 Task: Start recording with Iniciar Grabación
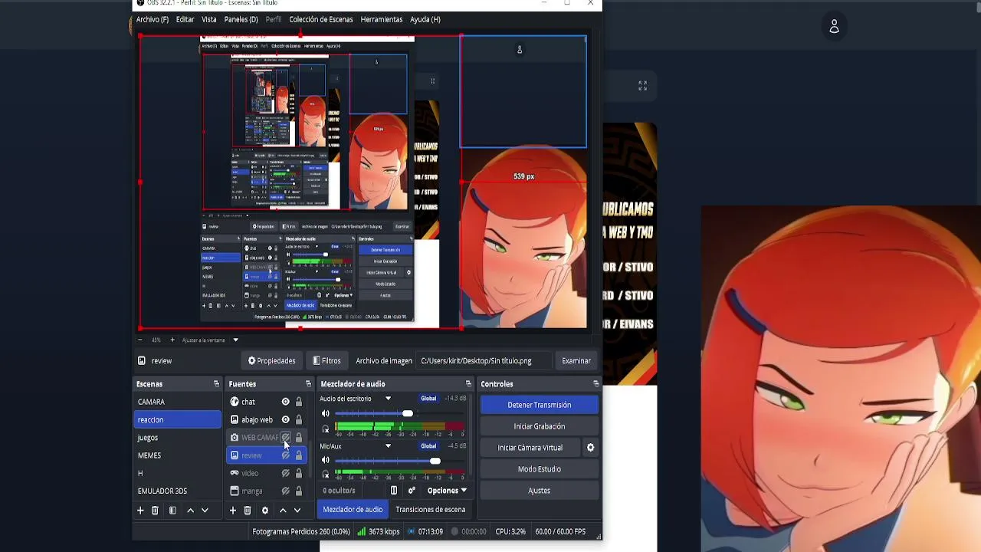pos(540,426)
